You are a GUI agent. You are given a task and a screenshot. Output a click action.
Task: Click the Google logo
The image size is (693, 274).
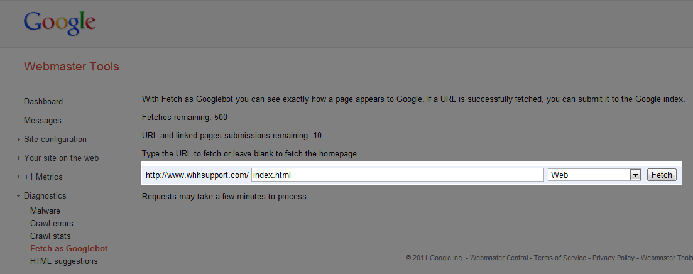coord(60,23)
